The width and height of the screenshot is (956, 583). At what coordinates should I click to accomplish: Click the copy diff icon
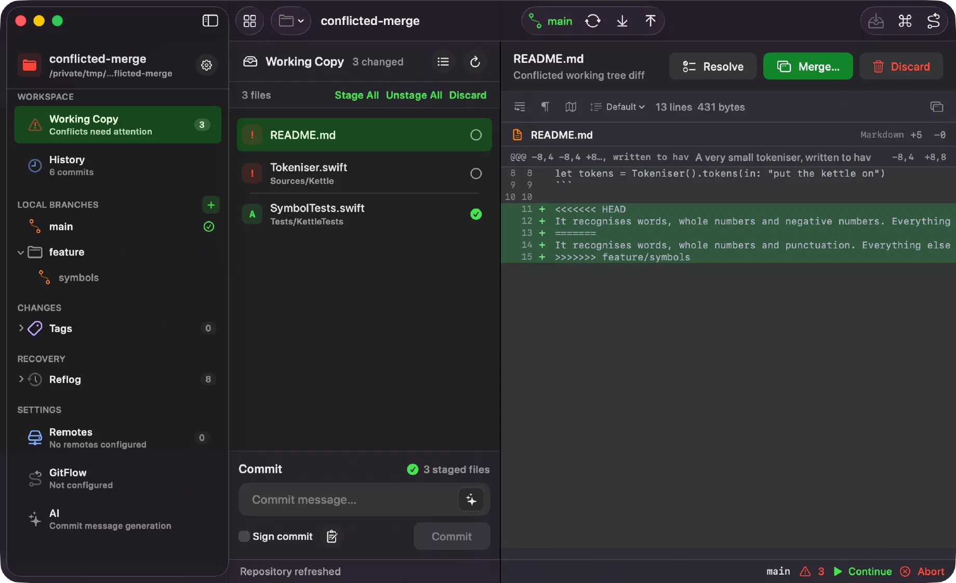coord(937,107)
